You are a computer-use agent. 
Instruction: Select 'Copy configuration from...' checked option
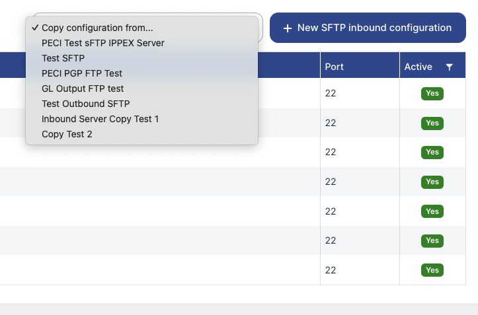pos(97,28)
